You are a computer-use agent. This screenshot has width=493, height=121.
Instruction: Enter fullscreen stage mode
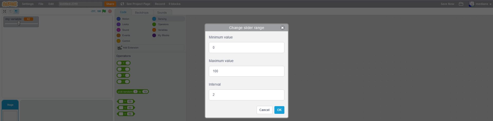[5, 11]
